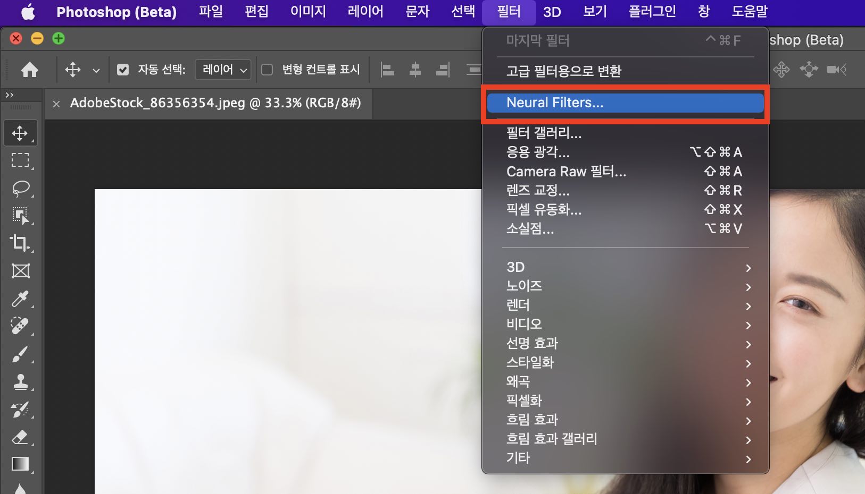
Task: Click the 3D pan mode icon
Action: pos(781,70)
